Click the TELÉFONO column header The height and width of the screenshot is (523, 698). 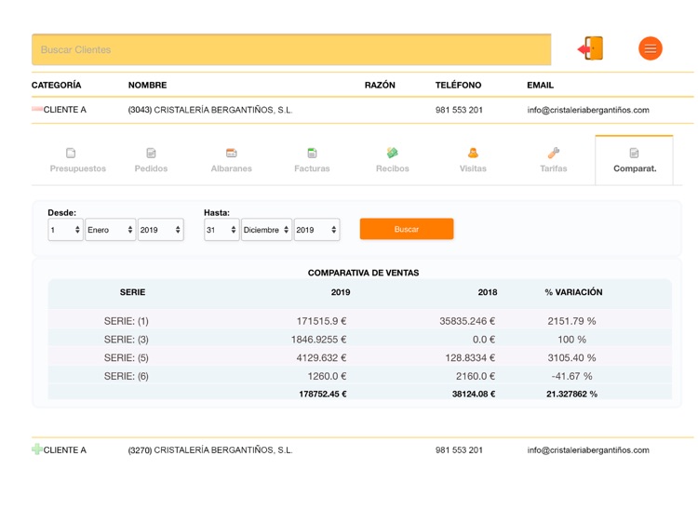(x=458, y=85)
